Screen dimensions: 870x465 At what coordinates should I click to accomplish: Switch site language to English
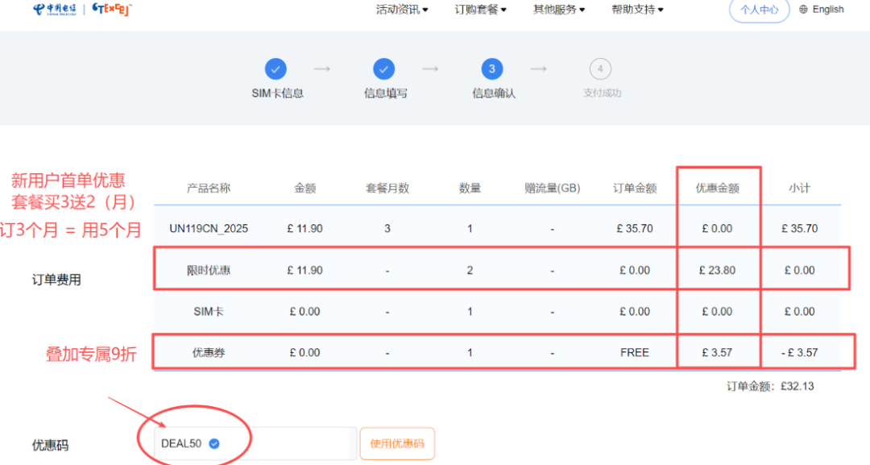pos(828,10)
